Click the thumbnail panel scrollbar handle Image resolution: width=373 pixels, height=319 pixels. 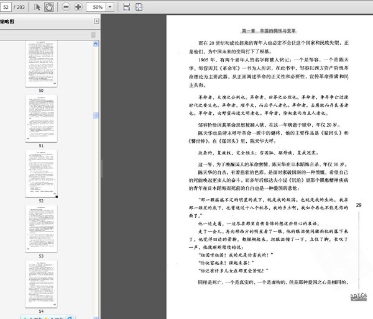point(96,115)
